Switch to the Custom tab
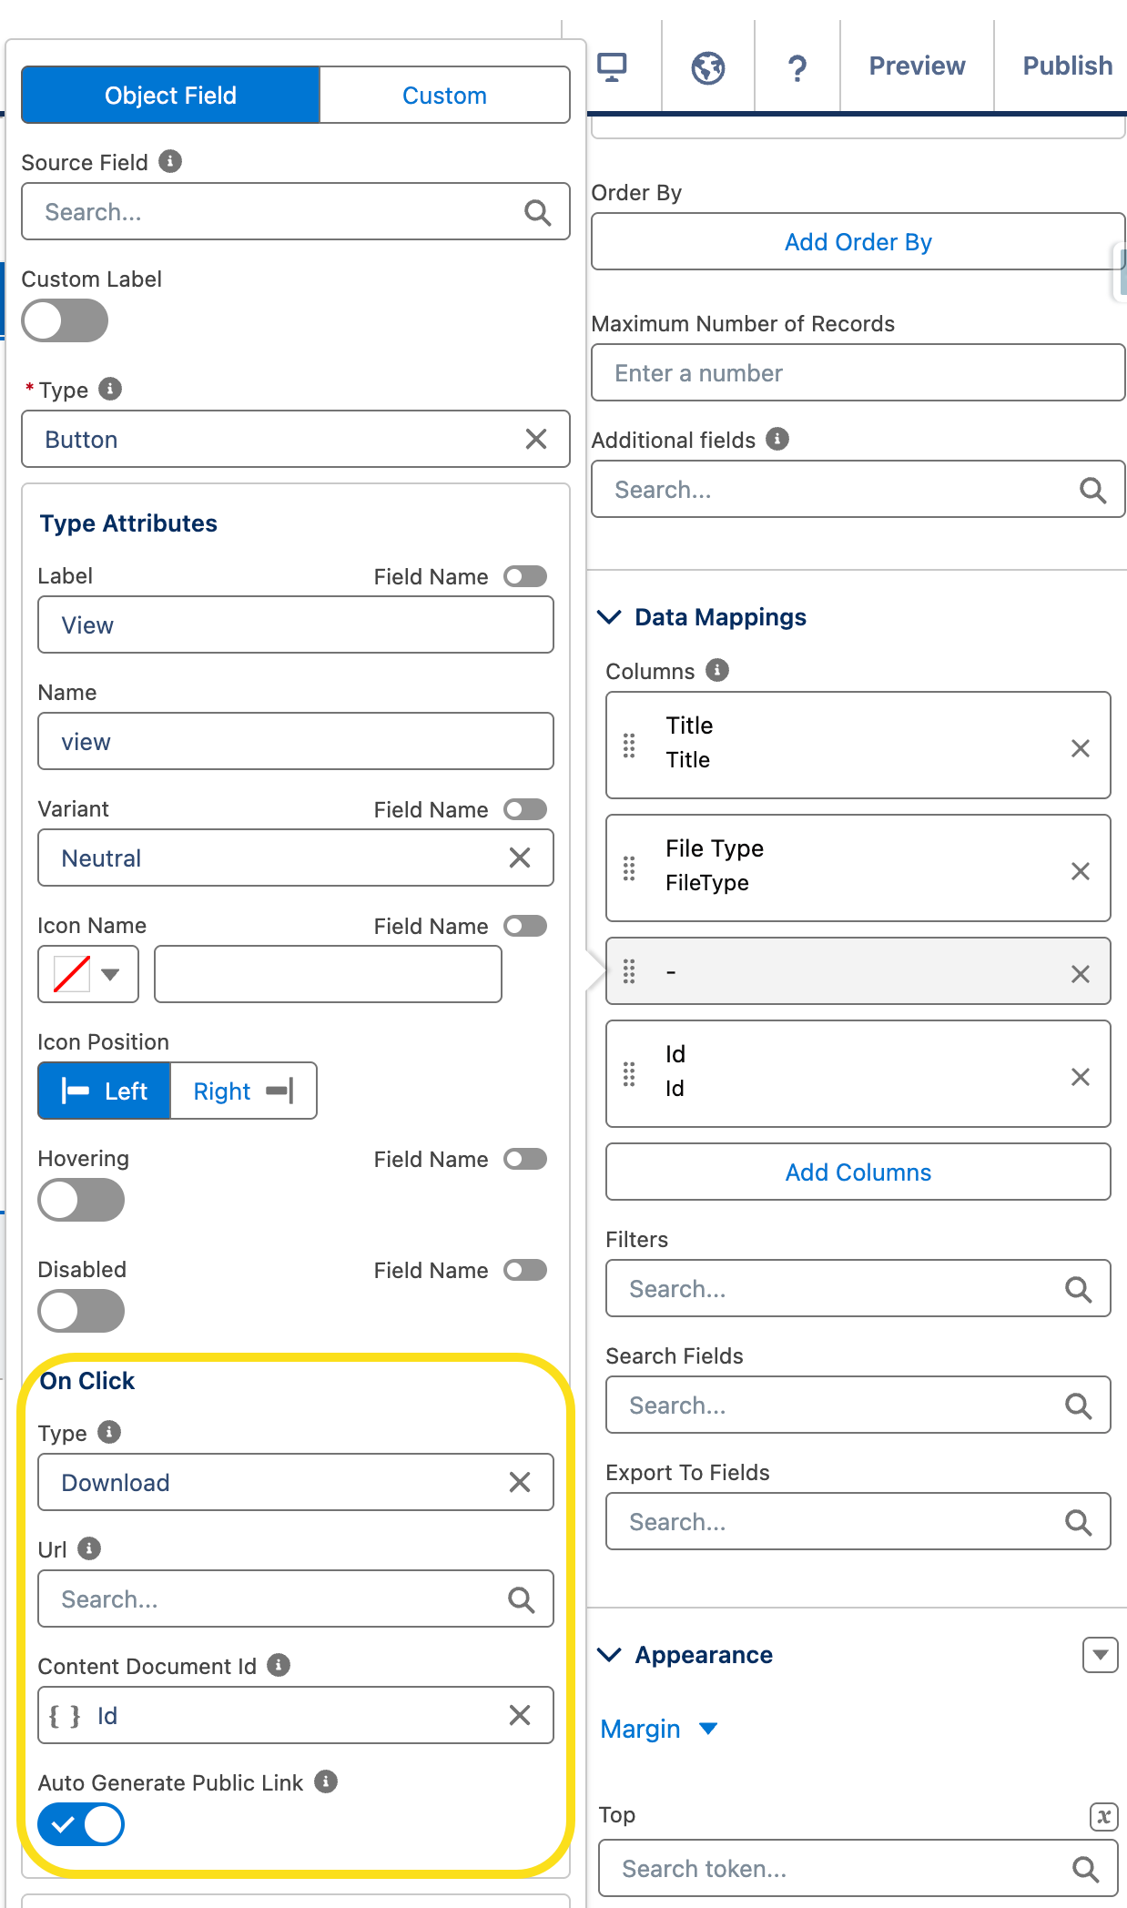The image size is (1127, 1908). pos(444,95)
